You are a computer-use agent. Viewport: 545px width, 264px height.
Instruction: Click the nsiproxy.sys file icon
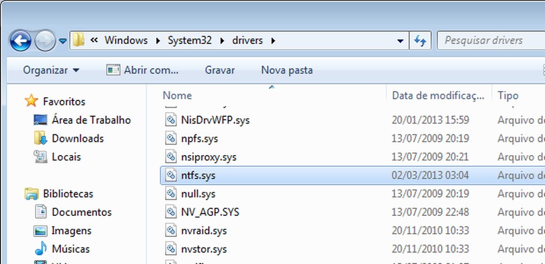coord(171,157)
